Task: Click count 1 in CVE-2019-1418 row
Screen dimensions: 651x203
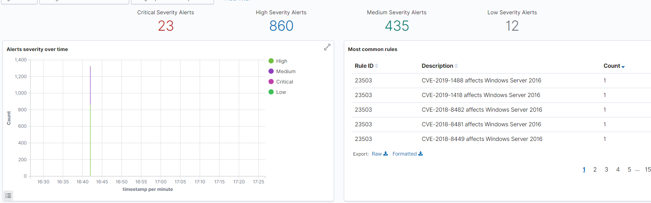Action: point(605,95)
